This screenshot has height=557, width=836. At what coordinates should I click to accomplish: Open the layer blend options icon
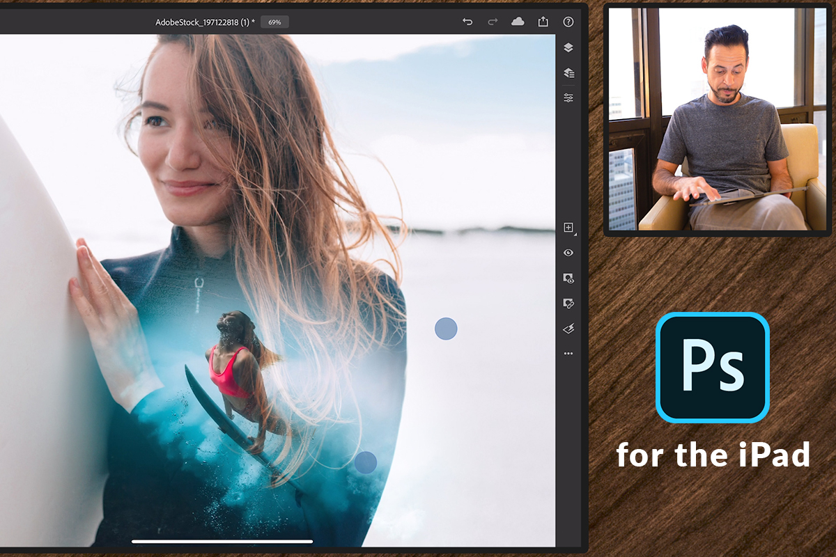click(568, 329)
